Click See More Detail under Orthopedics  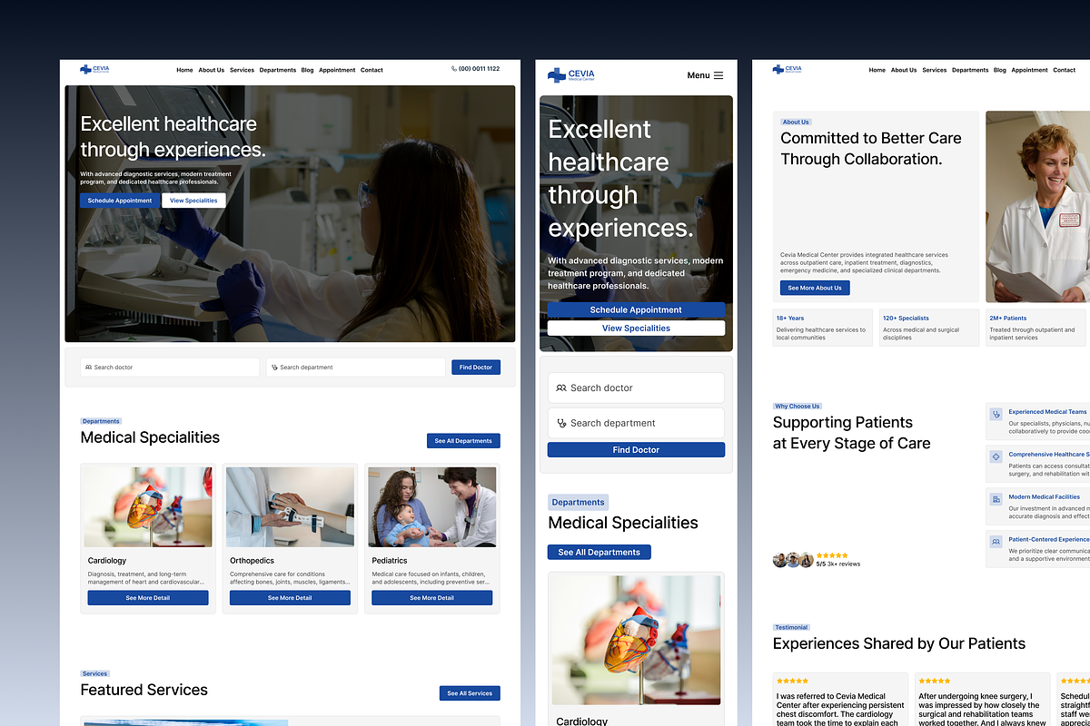pyautogui.click(x=290, y=598)
